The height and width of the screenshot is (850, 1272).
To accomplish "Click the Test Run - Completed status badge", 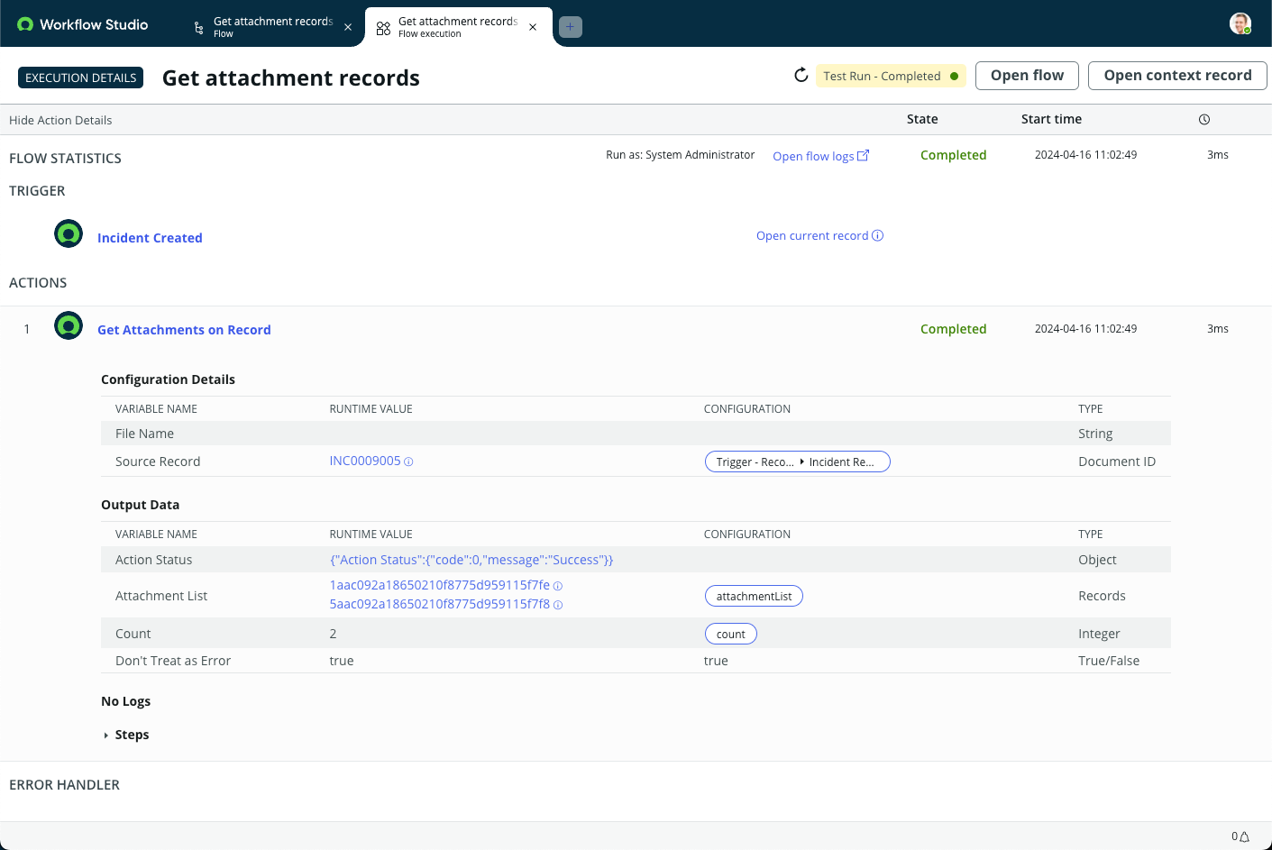I will tap(891, 76).
